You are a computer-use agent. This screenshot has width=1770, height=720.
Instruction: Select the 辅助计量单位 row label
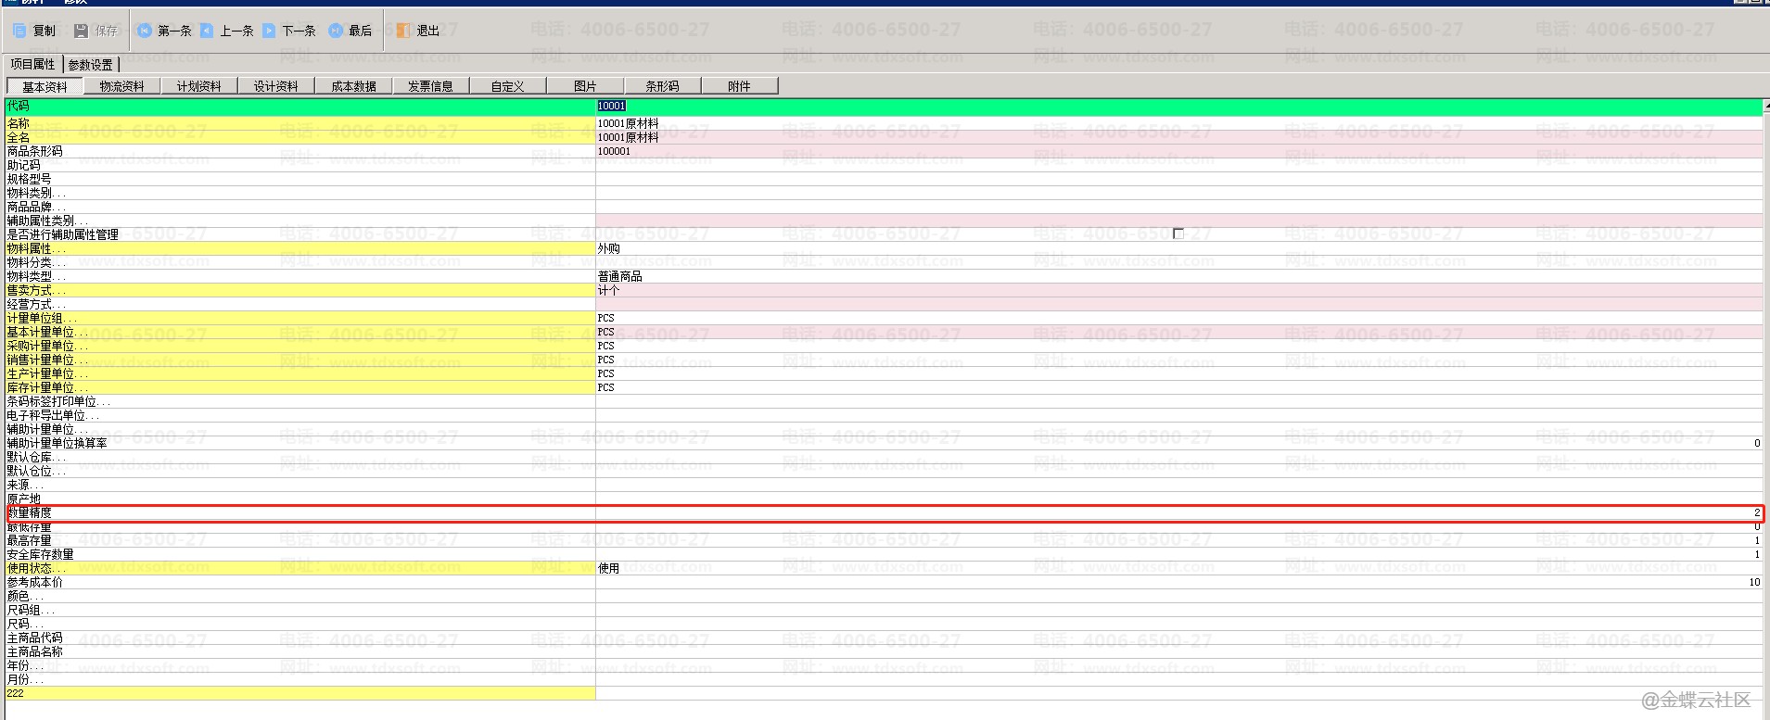[48, 429]
